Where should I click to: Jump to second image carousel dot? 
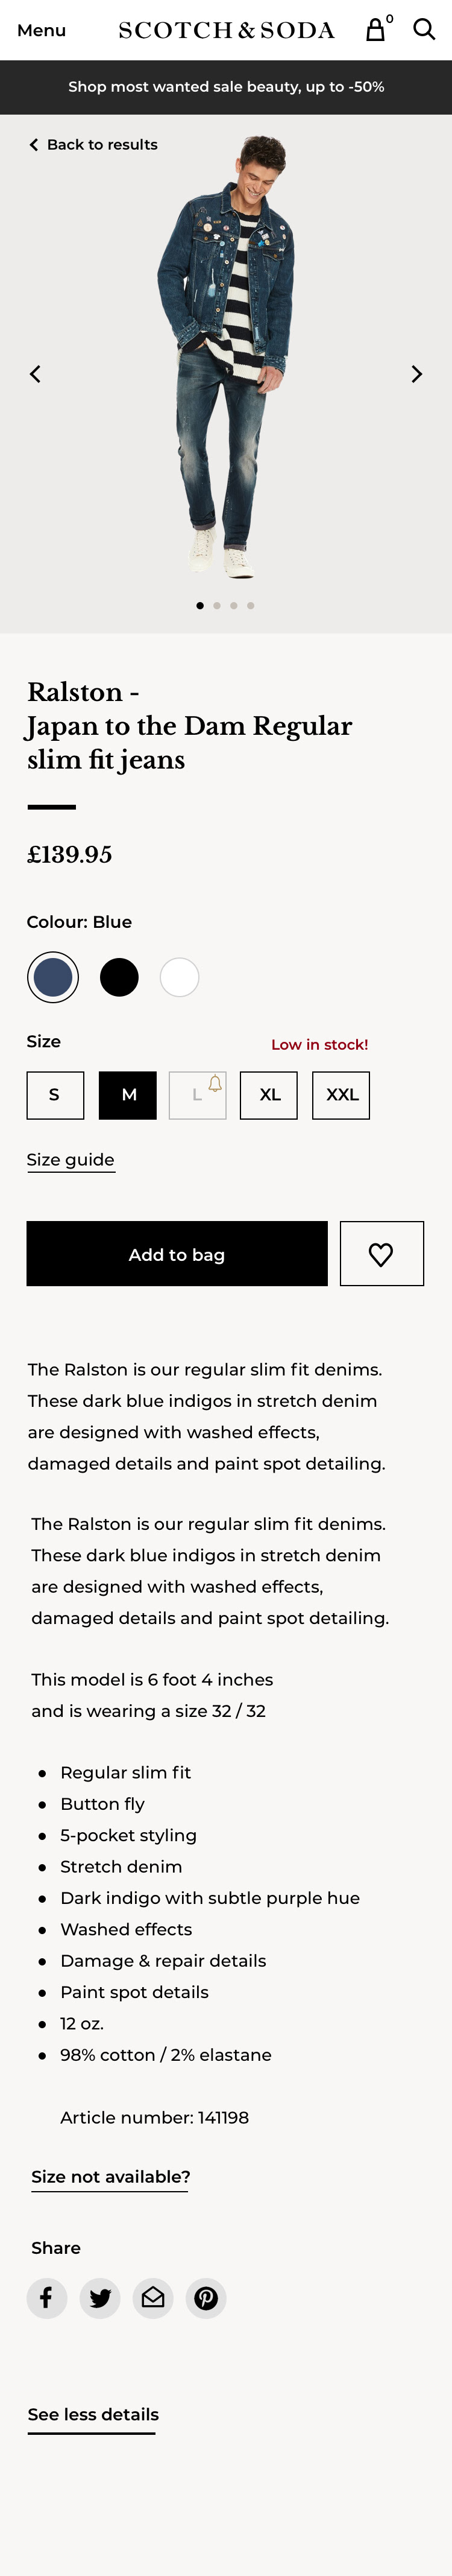click(217, 605)
